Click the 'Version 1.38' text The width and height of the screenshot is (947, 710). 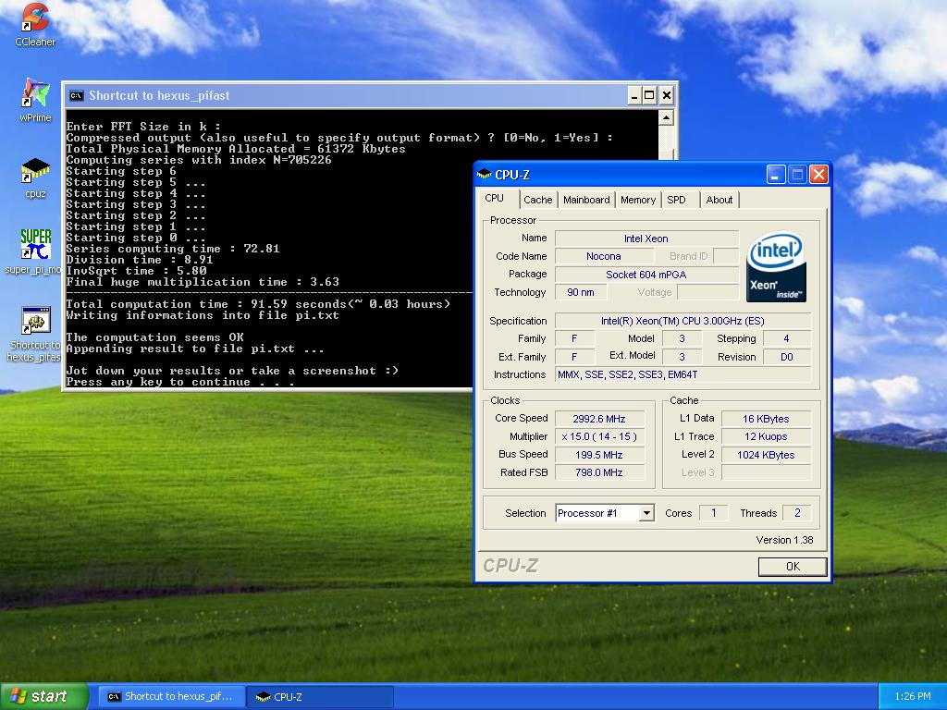pos(784,540)
